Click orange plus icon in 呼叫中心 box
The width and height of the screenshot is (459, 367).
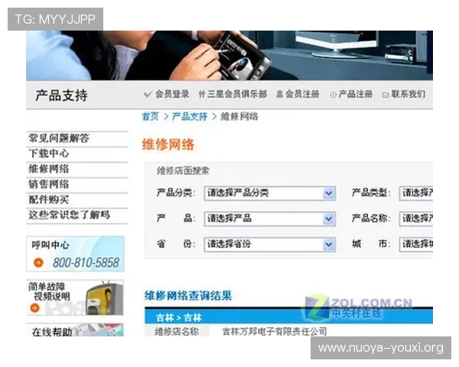coord(38,262)
